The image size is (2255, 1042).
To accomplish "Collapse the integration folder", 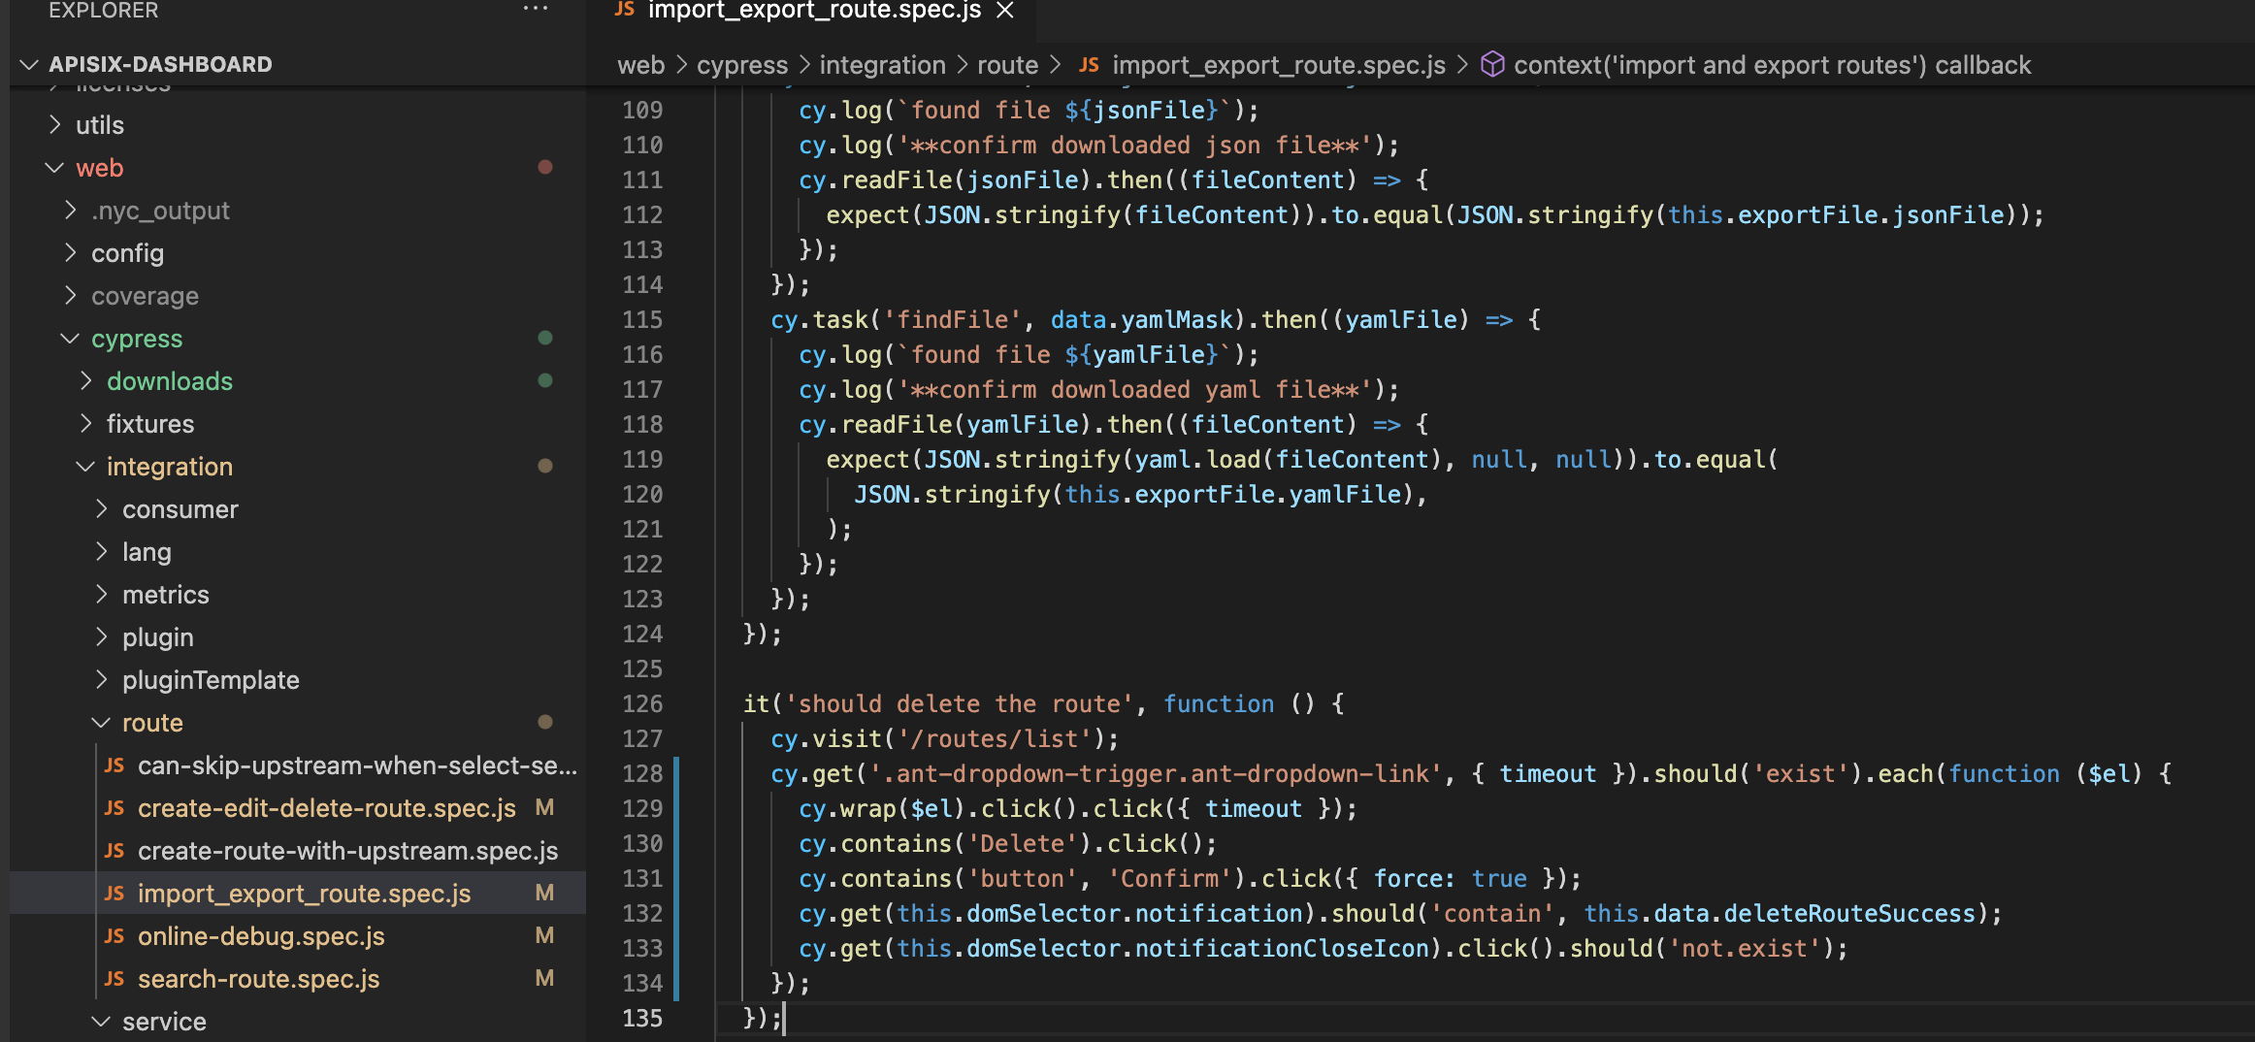I will [86, 467].
